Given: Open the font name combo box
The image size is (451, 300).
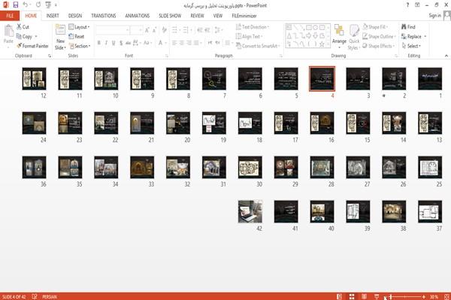Looking at the screenshot, I should pos(112,30).
